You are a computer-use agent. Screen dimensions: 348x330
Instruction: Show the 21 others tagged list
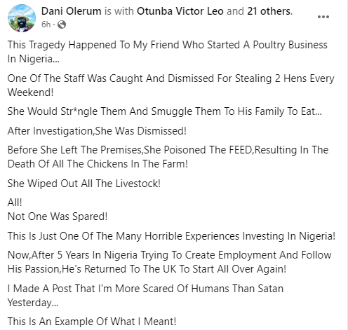(269, 11)
